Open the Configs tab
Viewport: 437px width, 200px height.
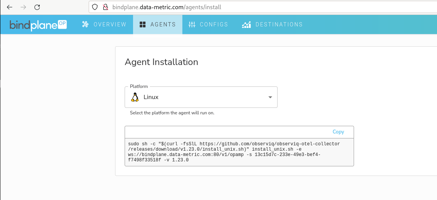coord(208,24)
